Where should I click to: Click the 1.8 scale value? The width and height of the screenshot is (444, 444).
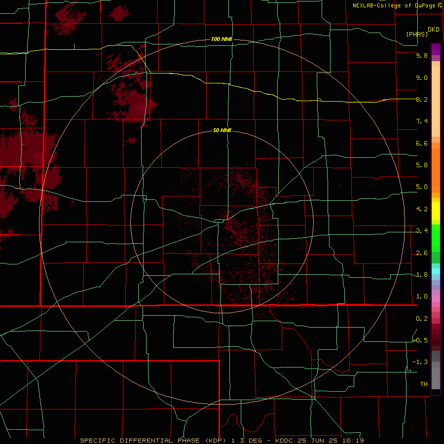pos(422,275)
